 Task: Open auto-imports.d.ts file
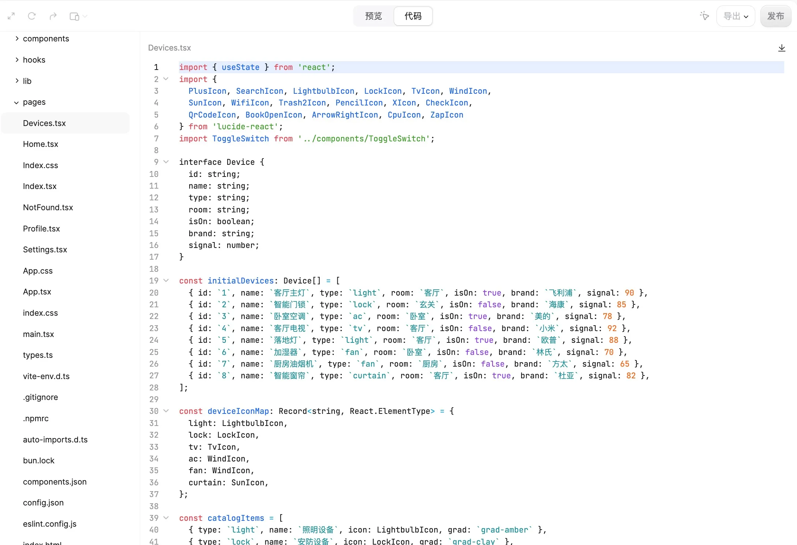[x=55, y=440]
